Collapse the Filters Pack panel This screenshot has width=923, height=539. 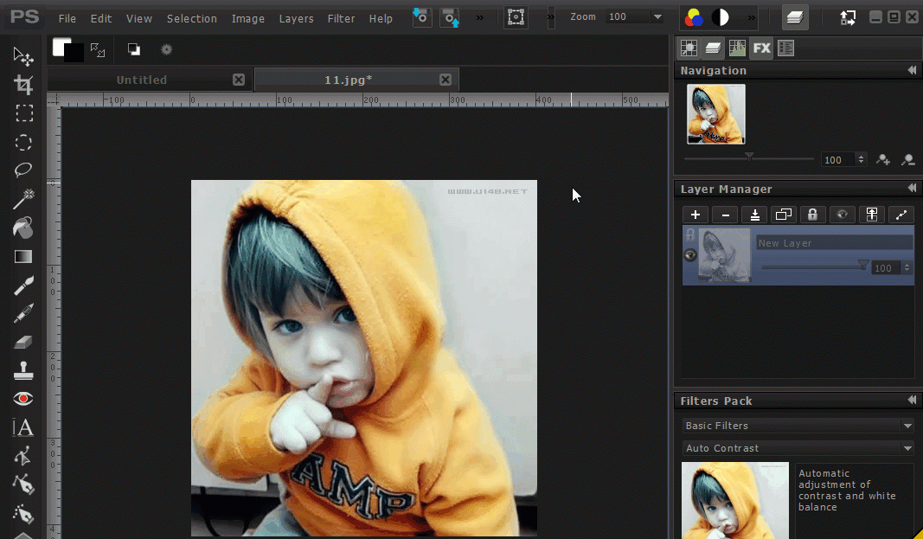click(912, 400)
